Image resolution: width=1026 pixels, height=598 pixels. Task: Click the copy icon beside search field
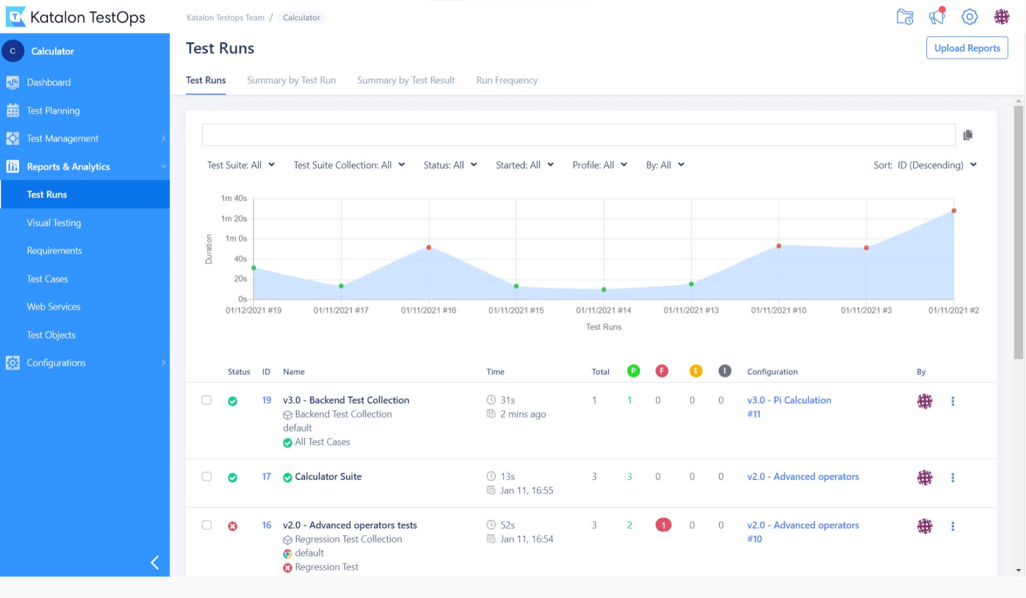click(x=968, y=135)
